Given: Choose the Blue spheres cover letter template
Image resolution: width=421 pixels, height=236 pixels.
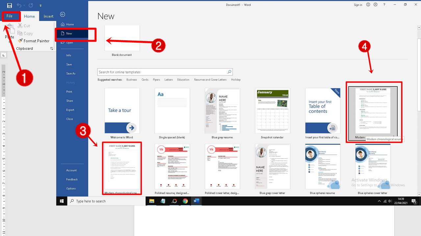Looking at the screenshot, I should coord(373,167).
